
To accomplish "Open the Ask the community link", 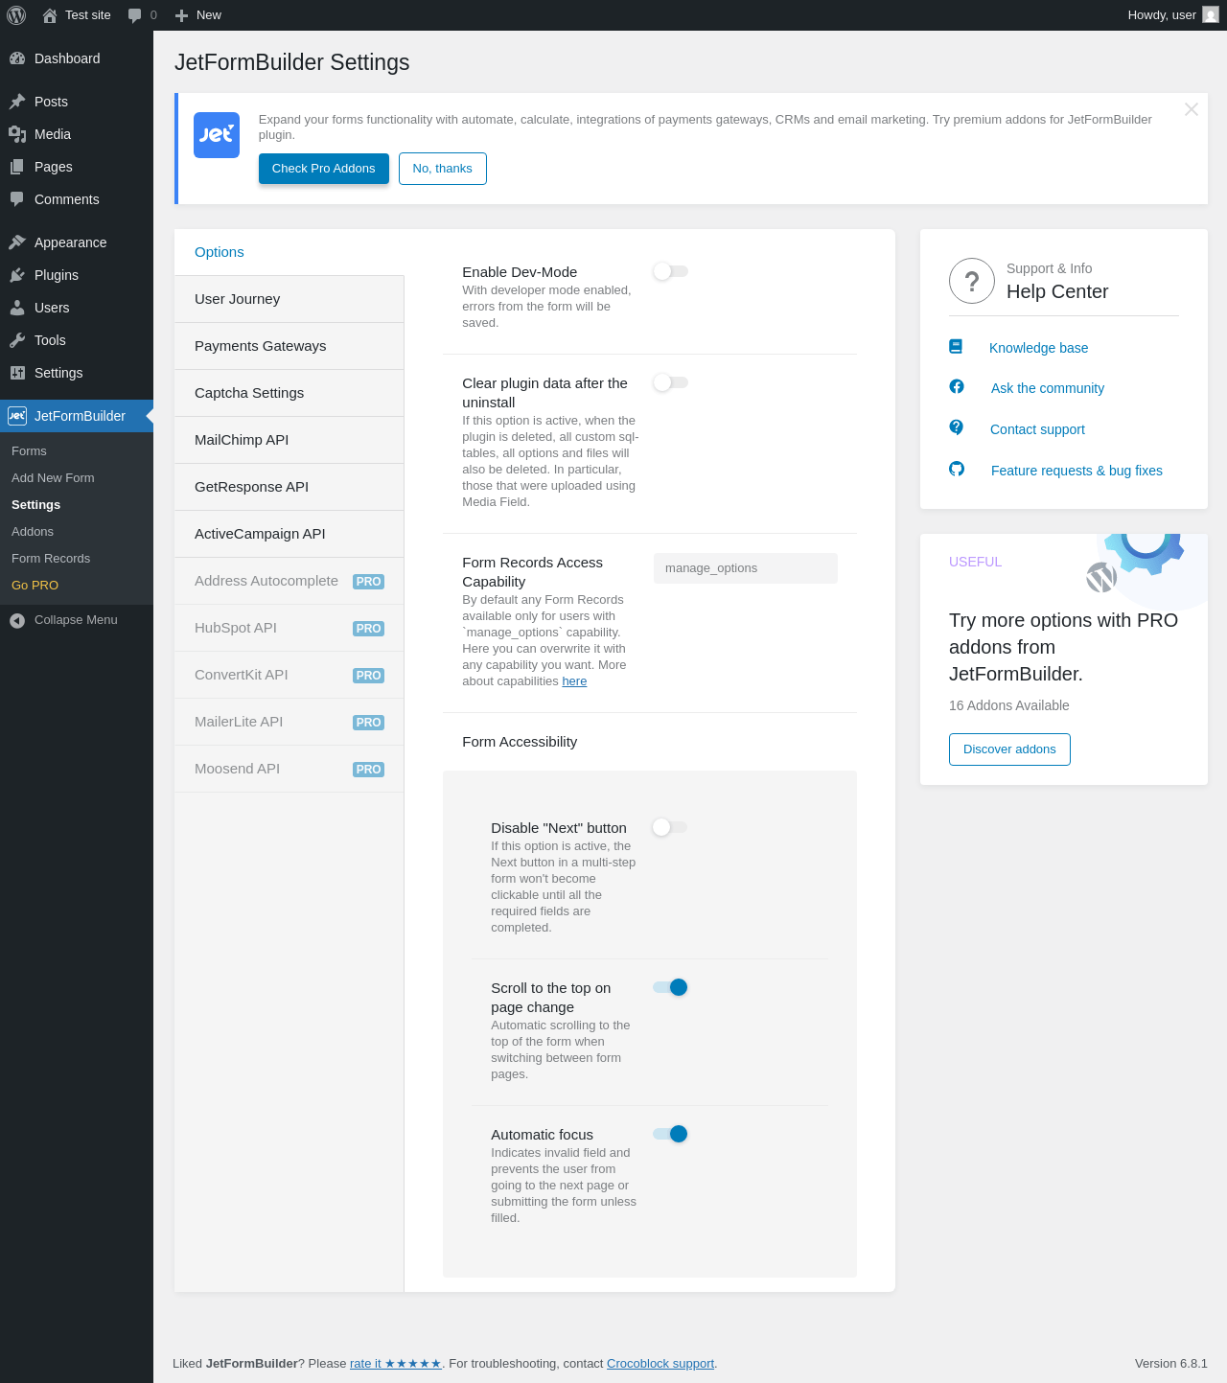I will click(x=1048, y=388).
